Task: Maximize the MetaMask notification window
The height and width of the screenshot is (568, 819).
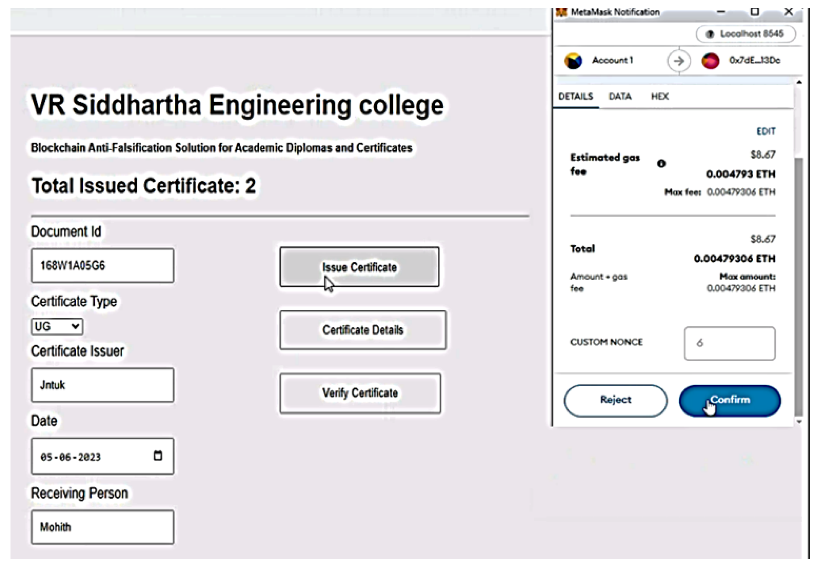Action: click(x=754, y=12)
